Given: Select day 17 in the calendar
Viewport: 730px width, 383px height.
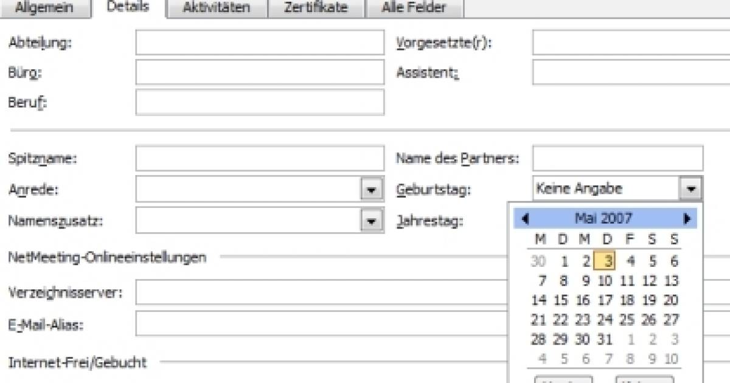Looking at the screenshot, I should coord(605,300).
